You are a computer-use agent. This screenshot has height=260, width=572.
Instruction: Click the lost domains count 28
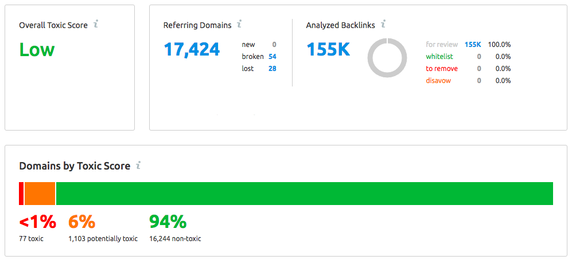coord(272,69)
